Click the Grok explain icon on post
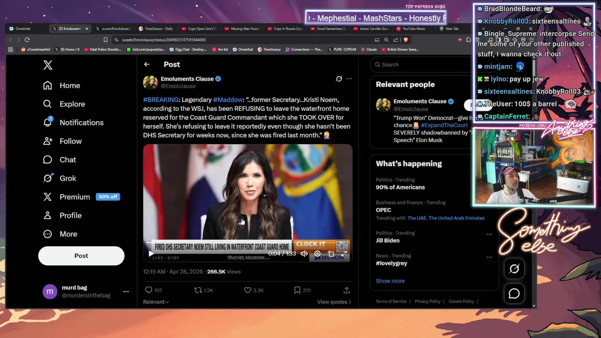Image resolution: width=601 pixels, height=338 pixels. (339, 79)
